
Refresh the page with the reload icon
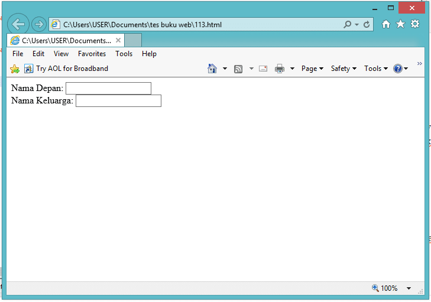pyautogui.click(x=367, y=24)
